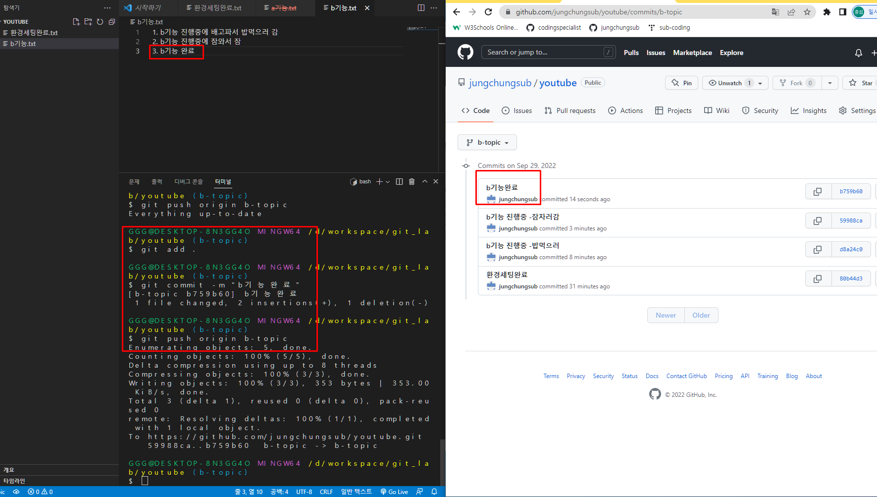Bookmark page with star icon
The width and height of the screenshot is (877, 497).
[807, 12]
